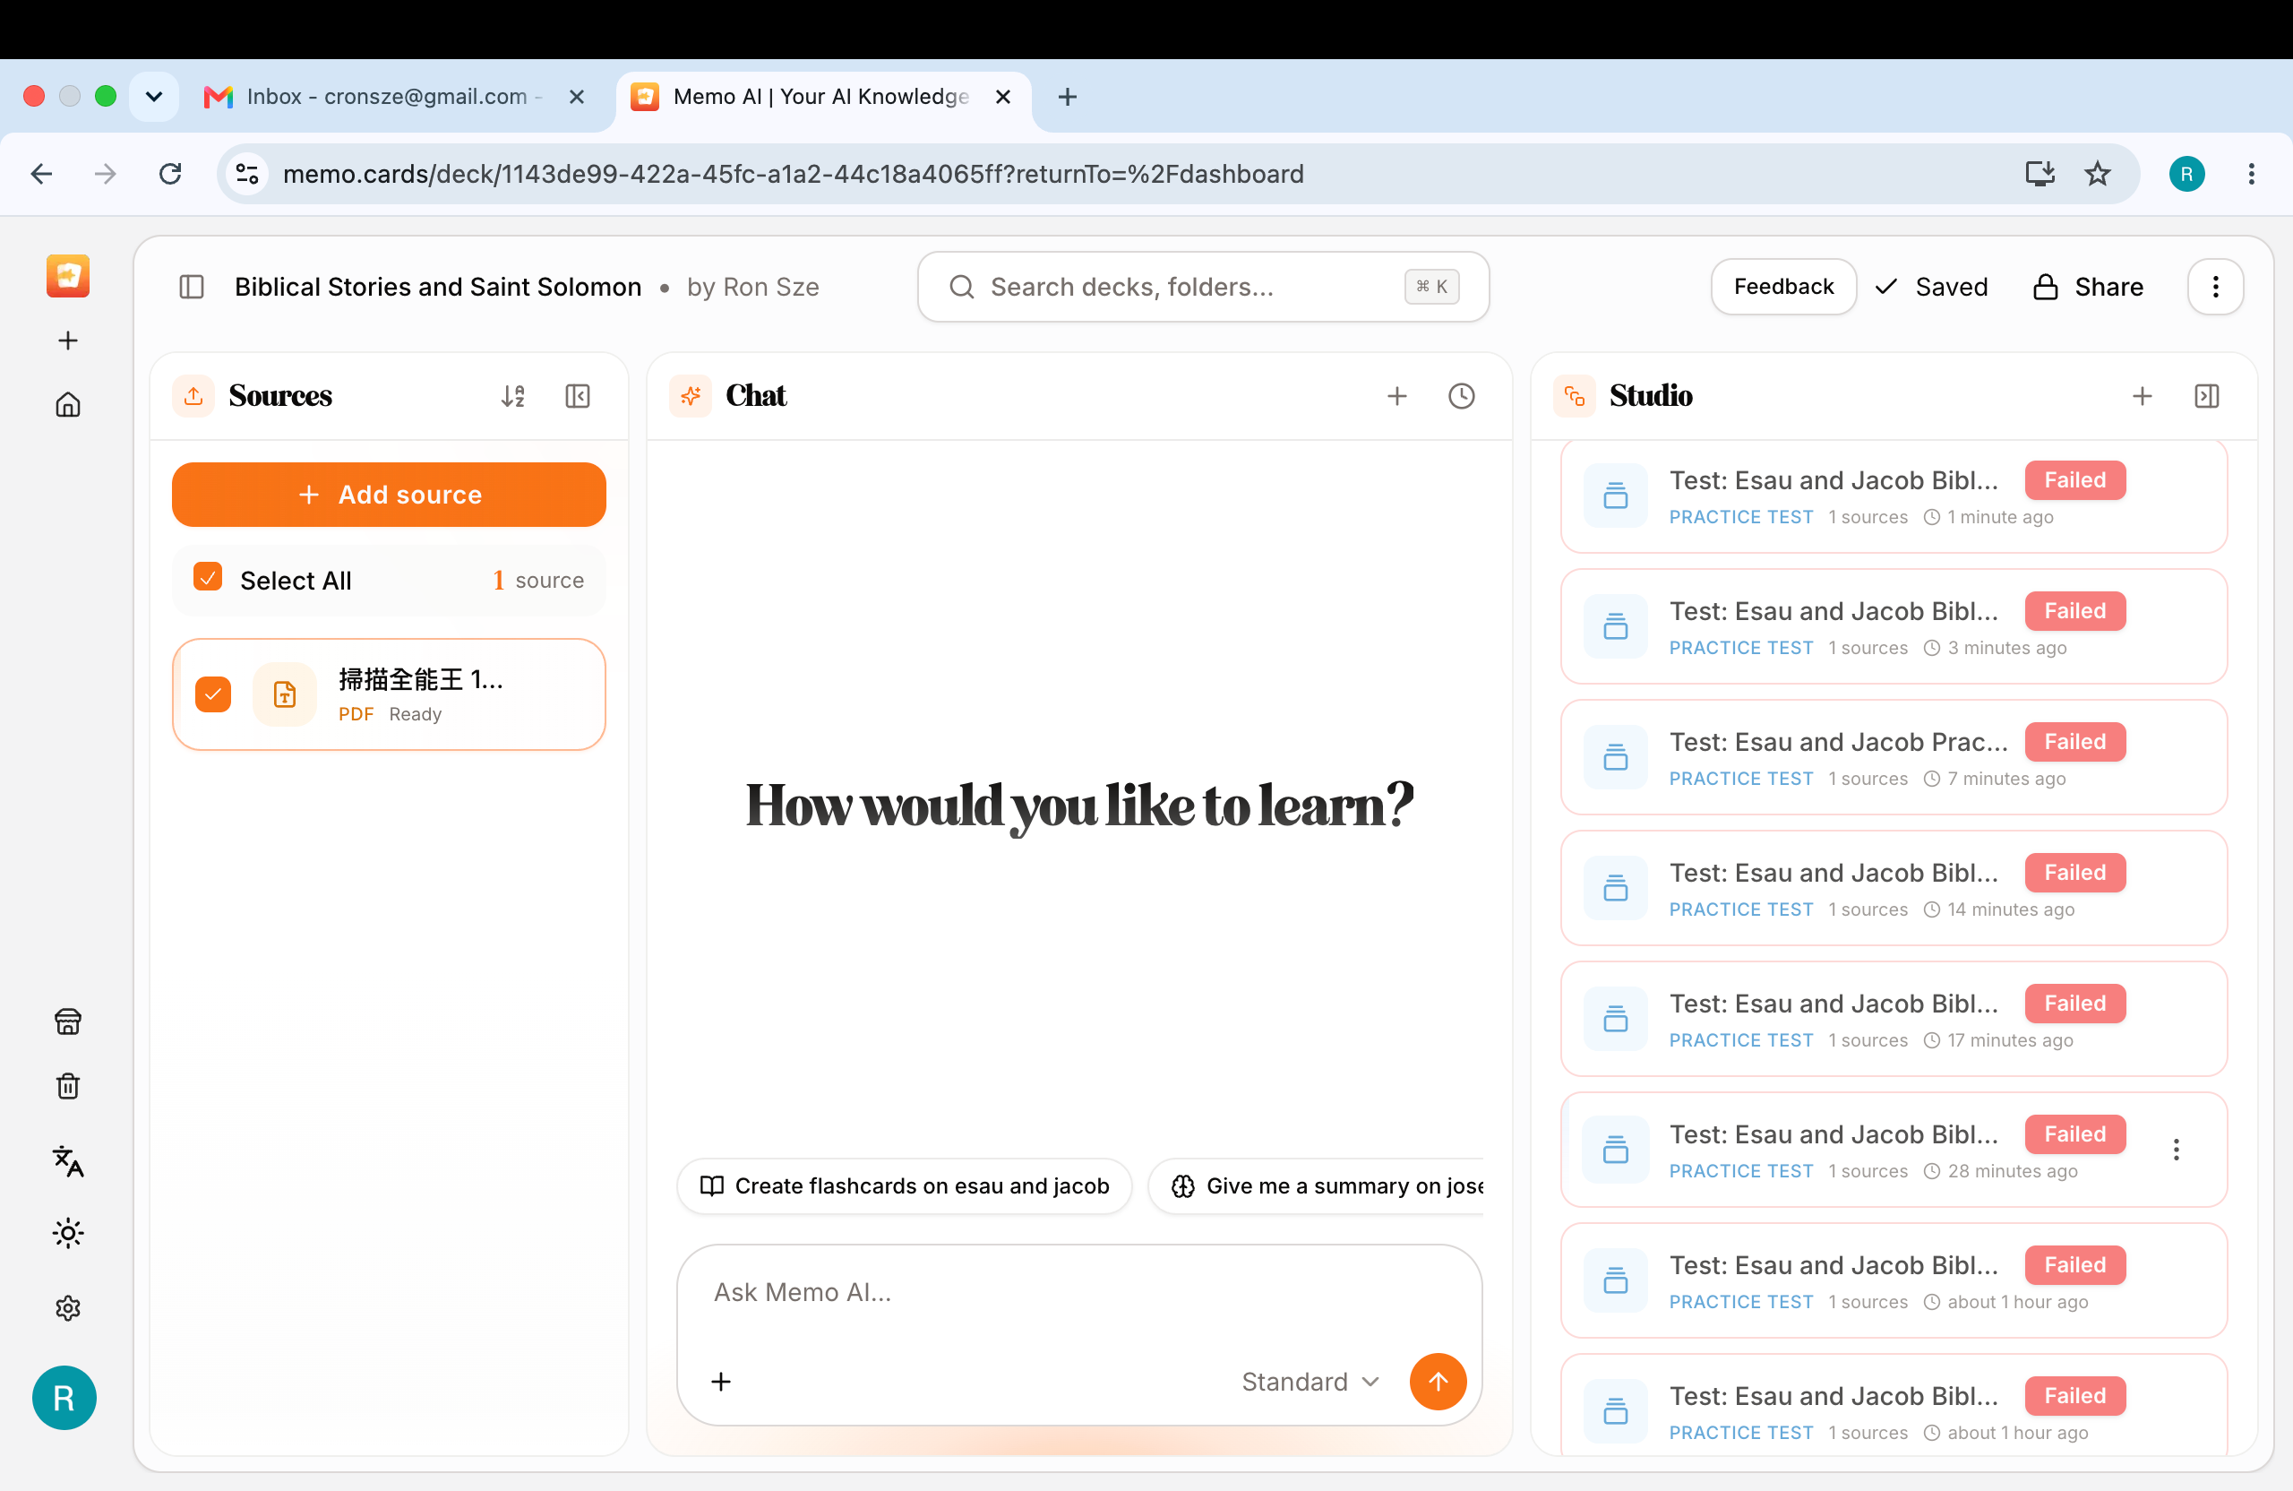The width and height of the screenshot is (2293, 1491).
Task: Reload the page in Chrome
Action: (x=170, y=174)
